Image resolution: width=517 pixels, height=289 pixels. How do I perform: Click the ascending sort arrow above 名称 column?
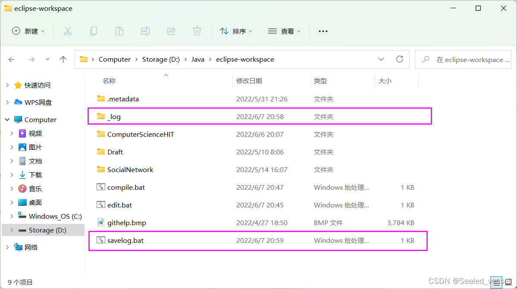coord(166,75)
